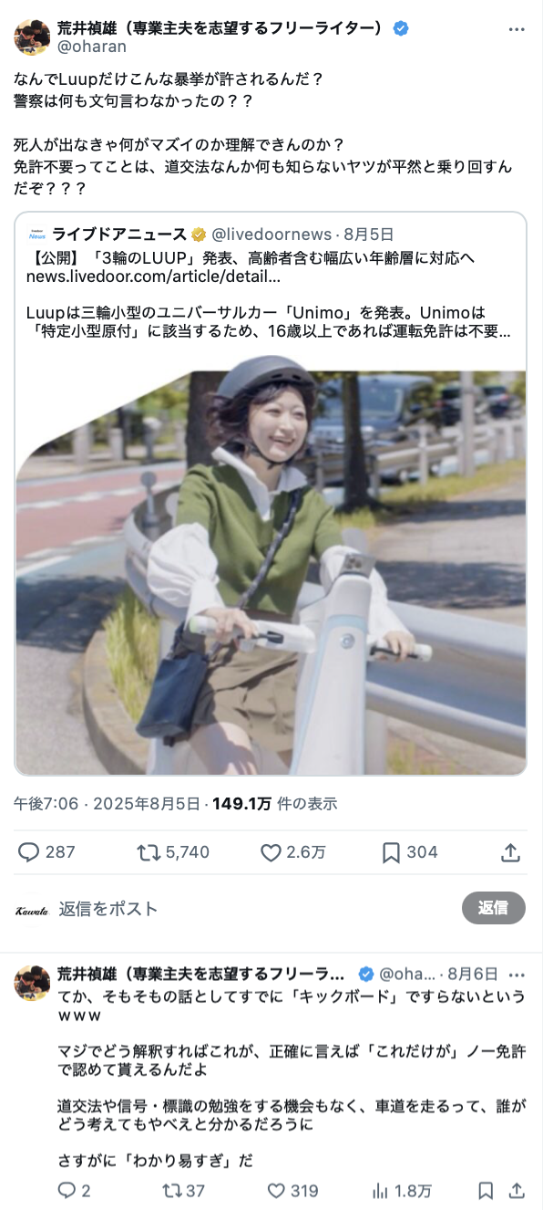The image size is (543, 1210).
Task: Repost the main tweet with 5,740 reposts
Action: (172, 852)
